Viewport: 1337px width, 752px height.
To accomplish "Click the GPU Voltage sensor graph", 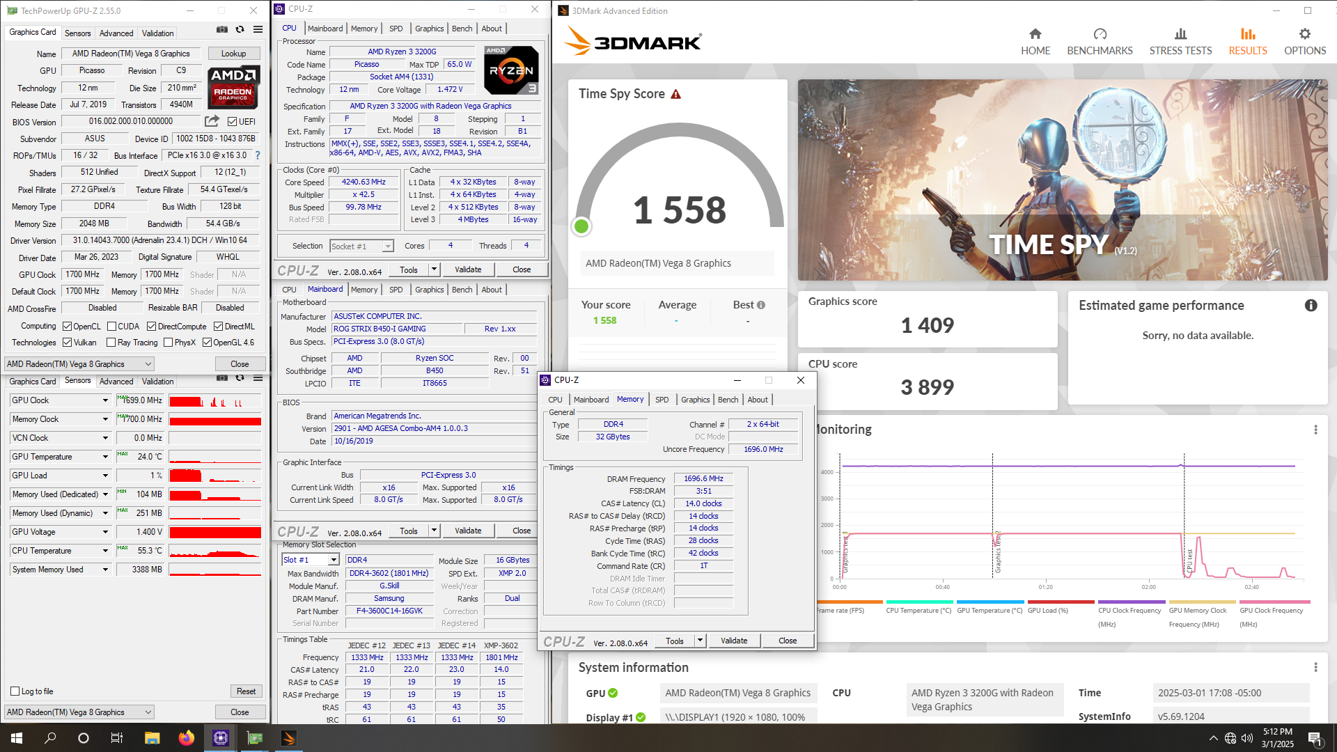I will (215, 532).
